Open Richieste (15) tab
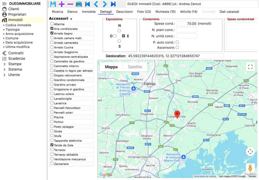This screenshot has height=180, width=259. click(165, 11)
